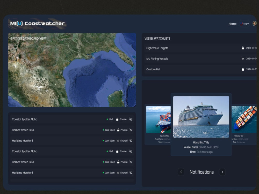Select the second Coastal Spotter Alpha name

click(25, 151)
